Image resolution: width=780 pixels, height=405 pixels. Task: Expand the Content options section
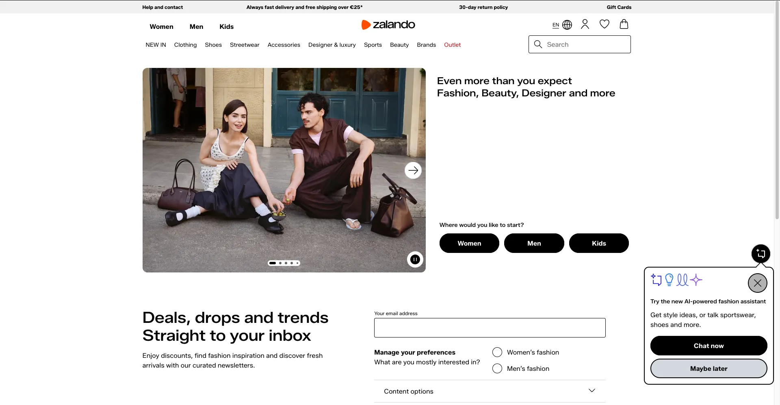click(x=490, y=391)
